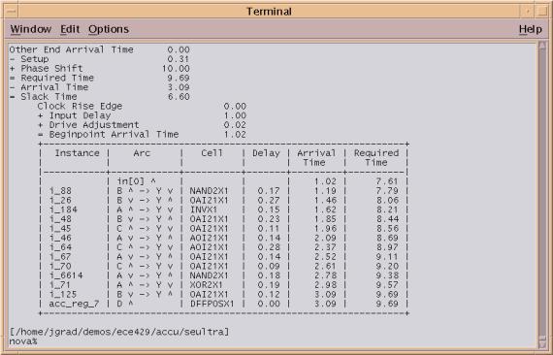This screenshot has height=355, width=553.
Task: Click instance i_67 in the table
Action: (60, 257)
